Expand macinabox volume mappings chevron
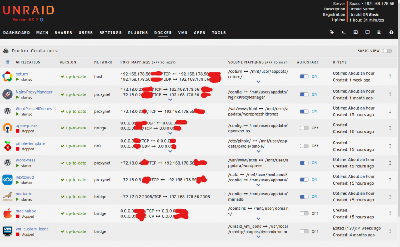Viewport: 400px width, 247px height. point(258,219)
